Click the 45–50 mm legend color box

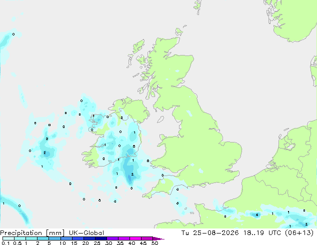pos(147,238)
